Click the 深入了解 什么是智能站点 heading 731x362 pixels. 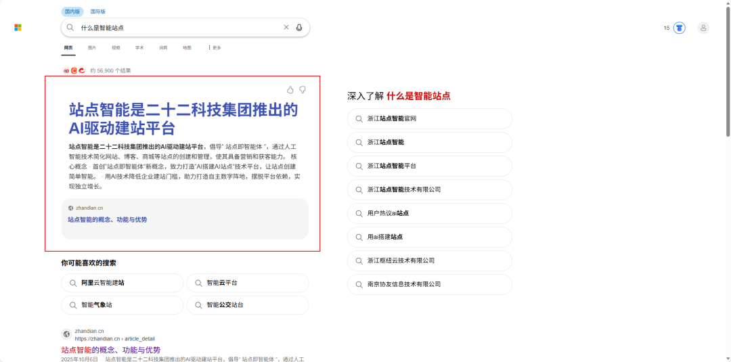[x=399, y=97]
